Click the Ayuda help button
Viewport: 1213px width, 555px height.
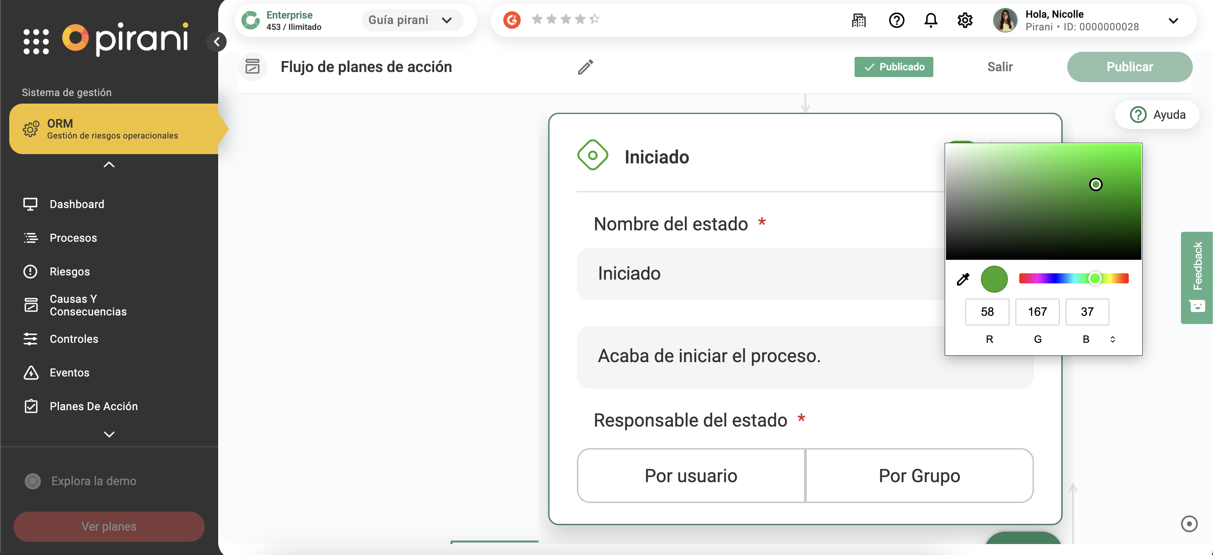pos(1158,115)
